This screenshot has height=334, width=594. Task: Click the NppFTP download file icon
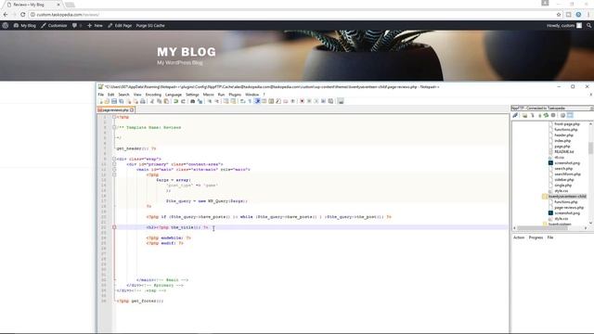click(x=532, y=115)
